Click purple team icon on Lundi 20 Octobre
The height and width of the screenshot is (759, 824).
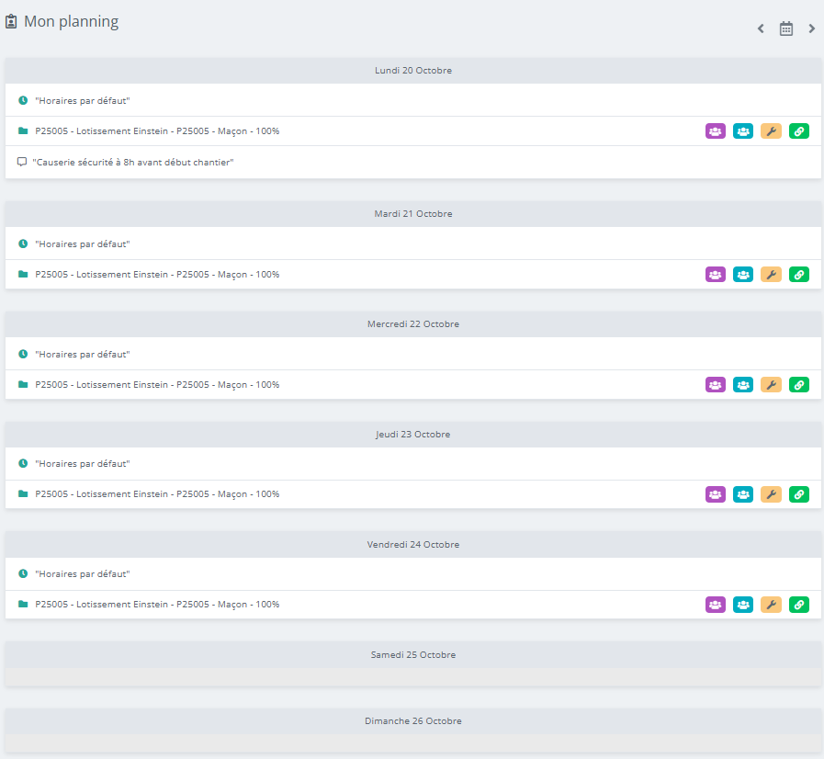click(716, 131)
